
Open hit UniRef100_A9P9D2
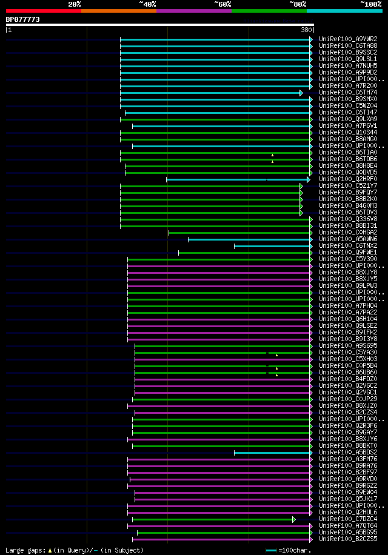point(348,72)
